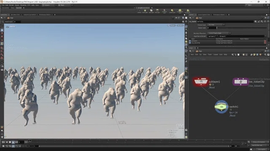Open the File menu
This screenshot has height=151, width=270.
tap(3, 5)
